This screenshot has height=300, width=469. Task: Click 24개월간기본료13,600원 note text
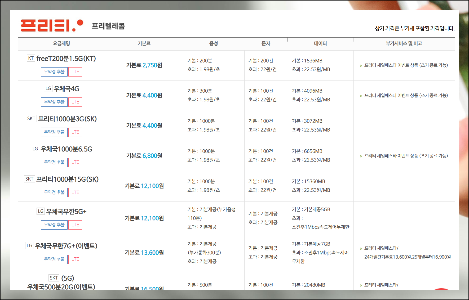click(x=408, y=257)
